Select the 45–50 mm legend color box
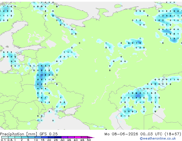182x141 pixels. [84, 137]
